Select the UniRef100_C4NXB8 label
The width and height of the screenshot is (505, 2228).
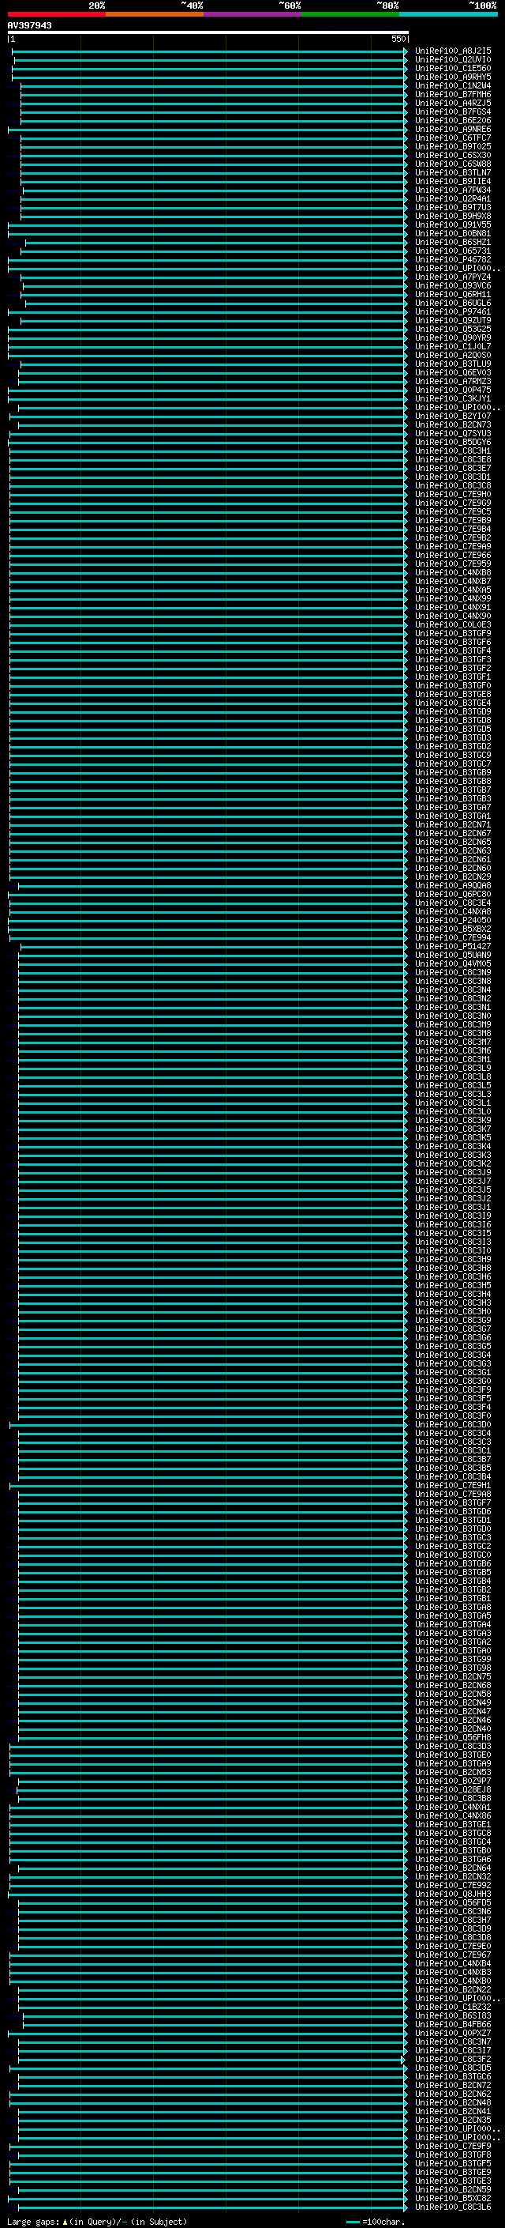(x=453, y=572)
